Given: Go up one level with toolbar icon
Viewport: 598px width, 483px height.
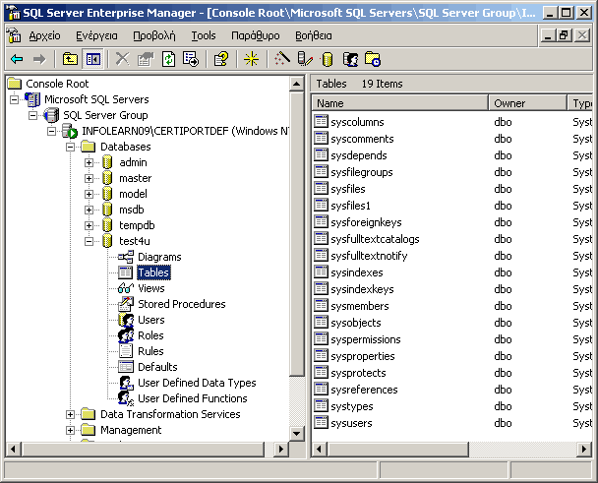Looking at the screenshot, I should [x=70, y=59].
